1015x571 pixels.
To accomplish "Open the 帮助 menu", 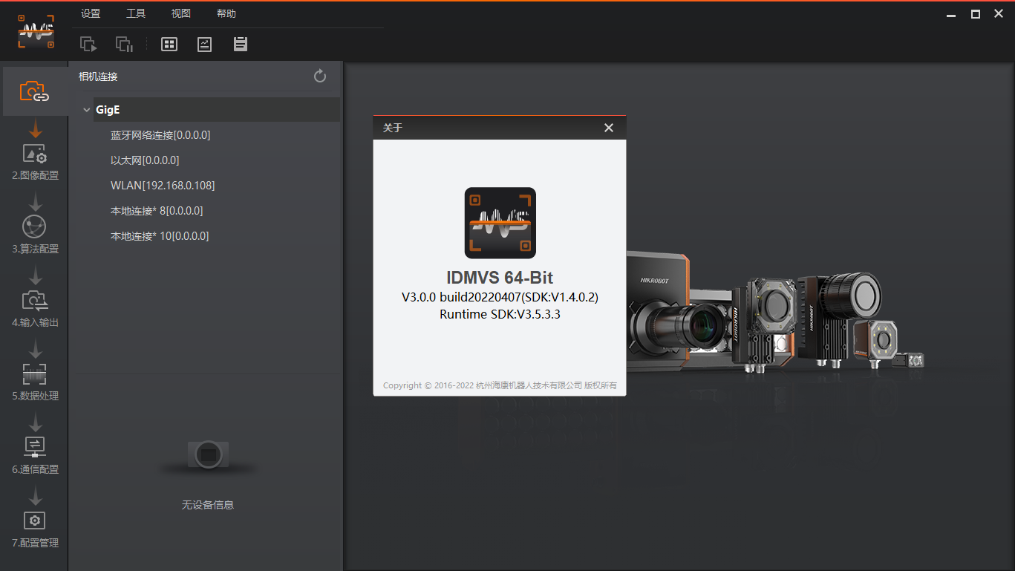I will 226,13.
